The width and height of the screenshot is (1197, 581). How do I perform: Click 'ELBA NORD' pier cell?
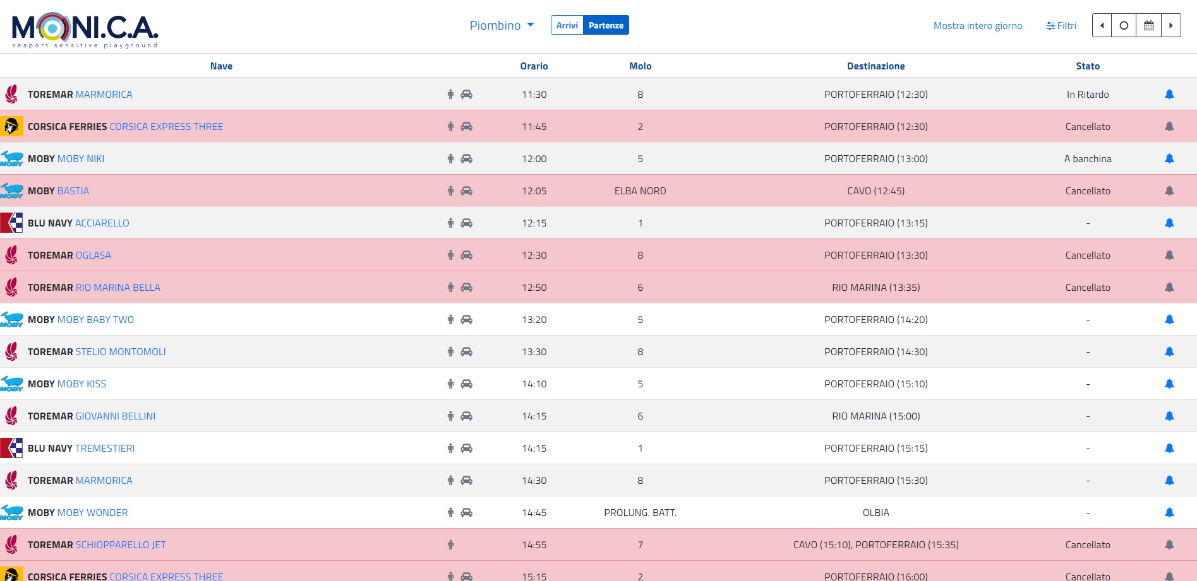(640, 191)
